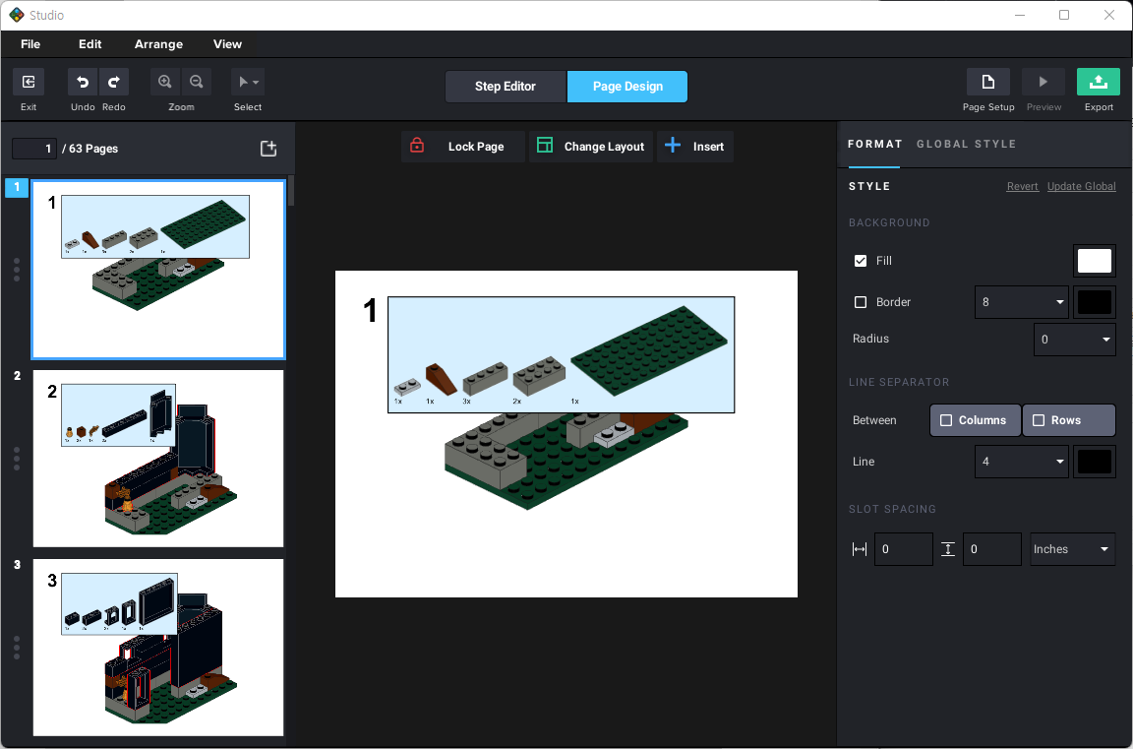Open the Border width dropdown

click(1021, 302)
